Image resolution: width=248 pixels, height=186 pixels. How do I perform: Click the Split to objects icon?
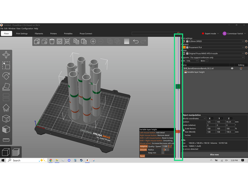tap(110, 41)
